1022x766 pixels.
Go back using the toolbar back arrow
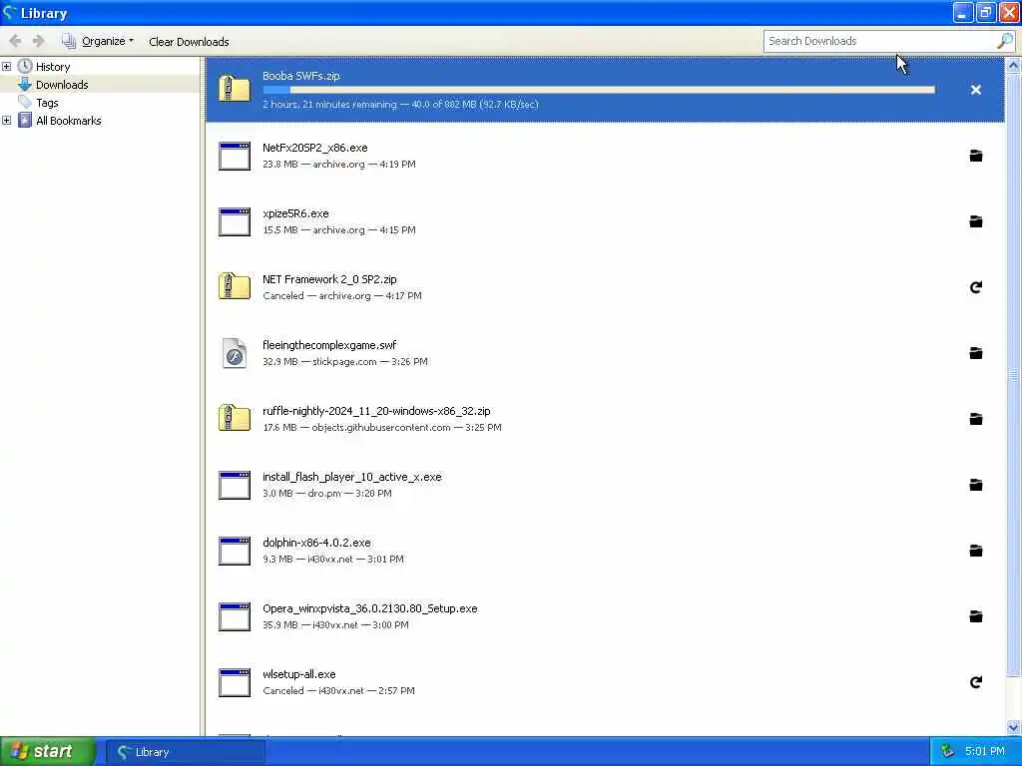pyautogui.click(x=16, y=41)
